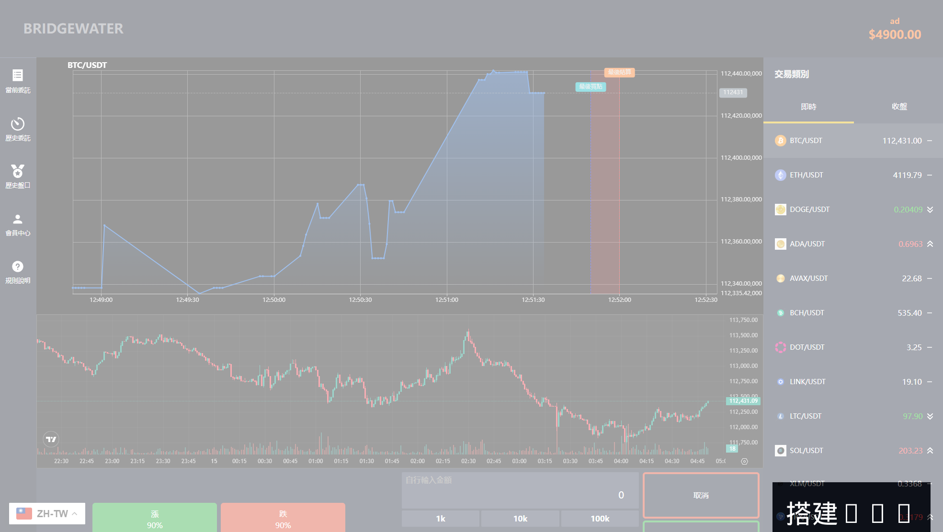Click the SOL/USDT coin icon

tap(781, 451)
